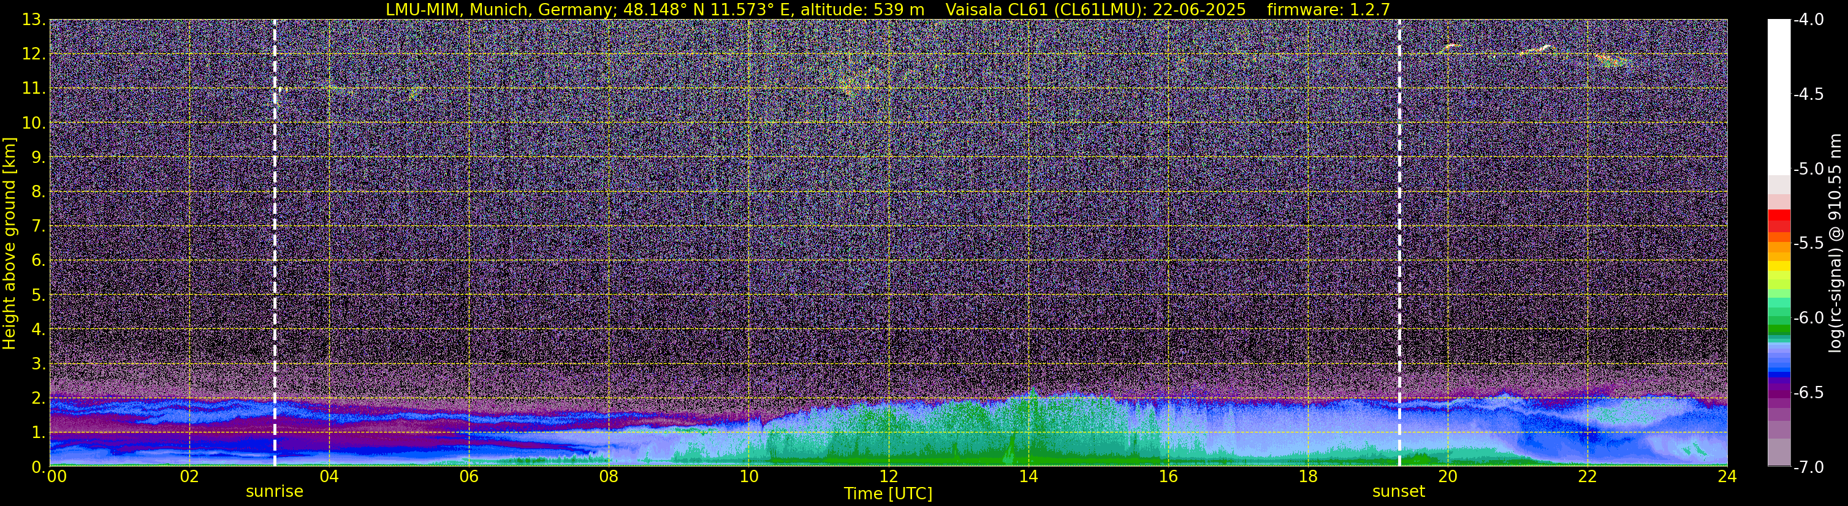The height and width of the screenshot is (506, 1848).
Task: Click the "-6.0" colorbar tick label
Action: pos(1808,317)
